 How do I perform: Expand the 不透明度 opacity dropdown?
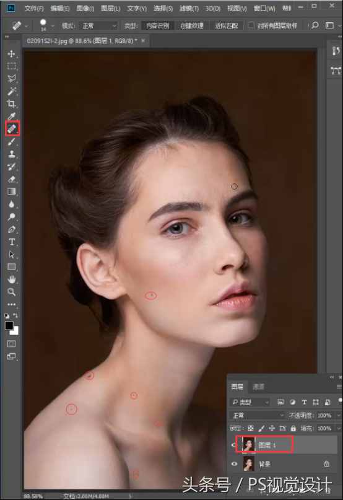(338, 415)
